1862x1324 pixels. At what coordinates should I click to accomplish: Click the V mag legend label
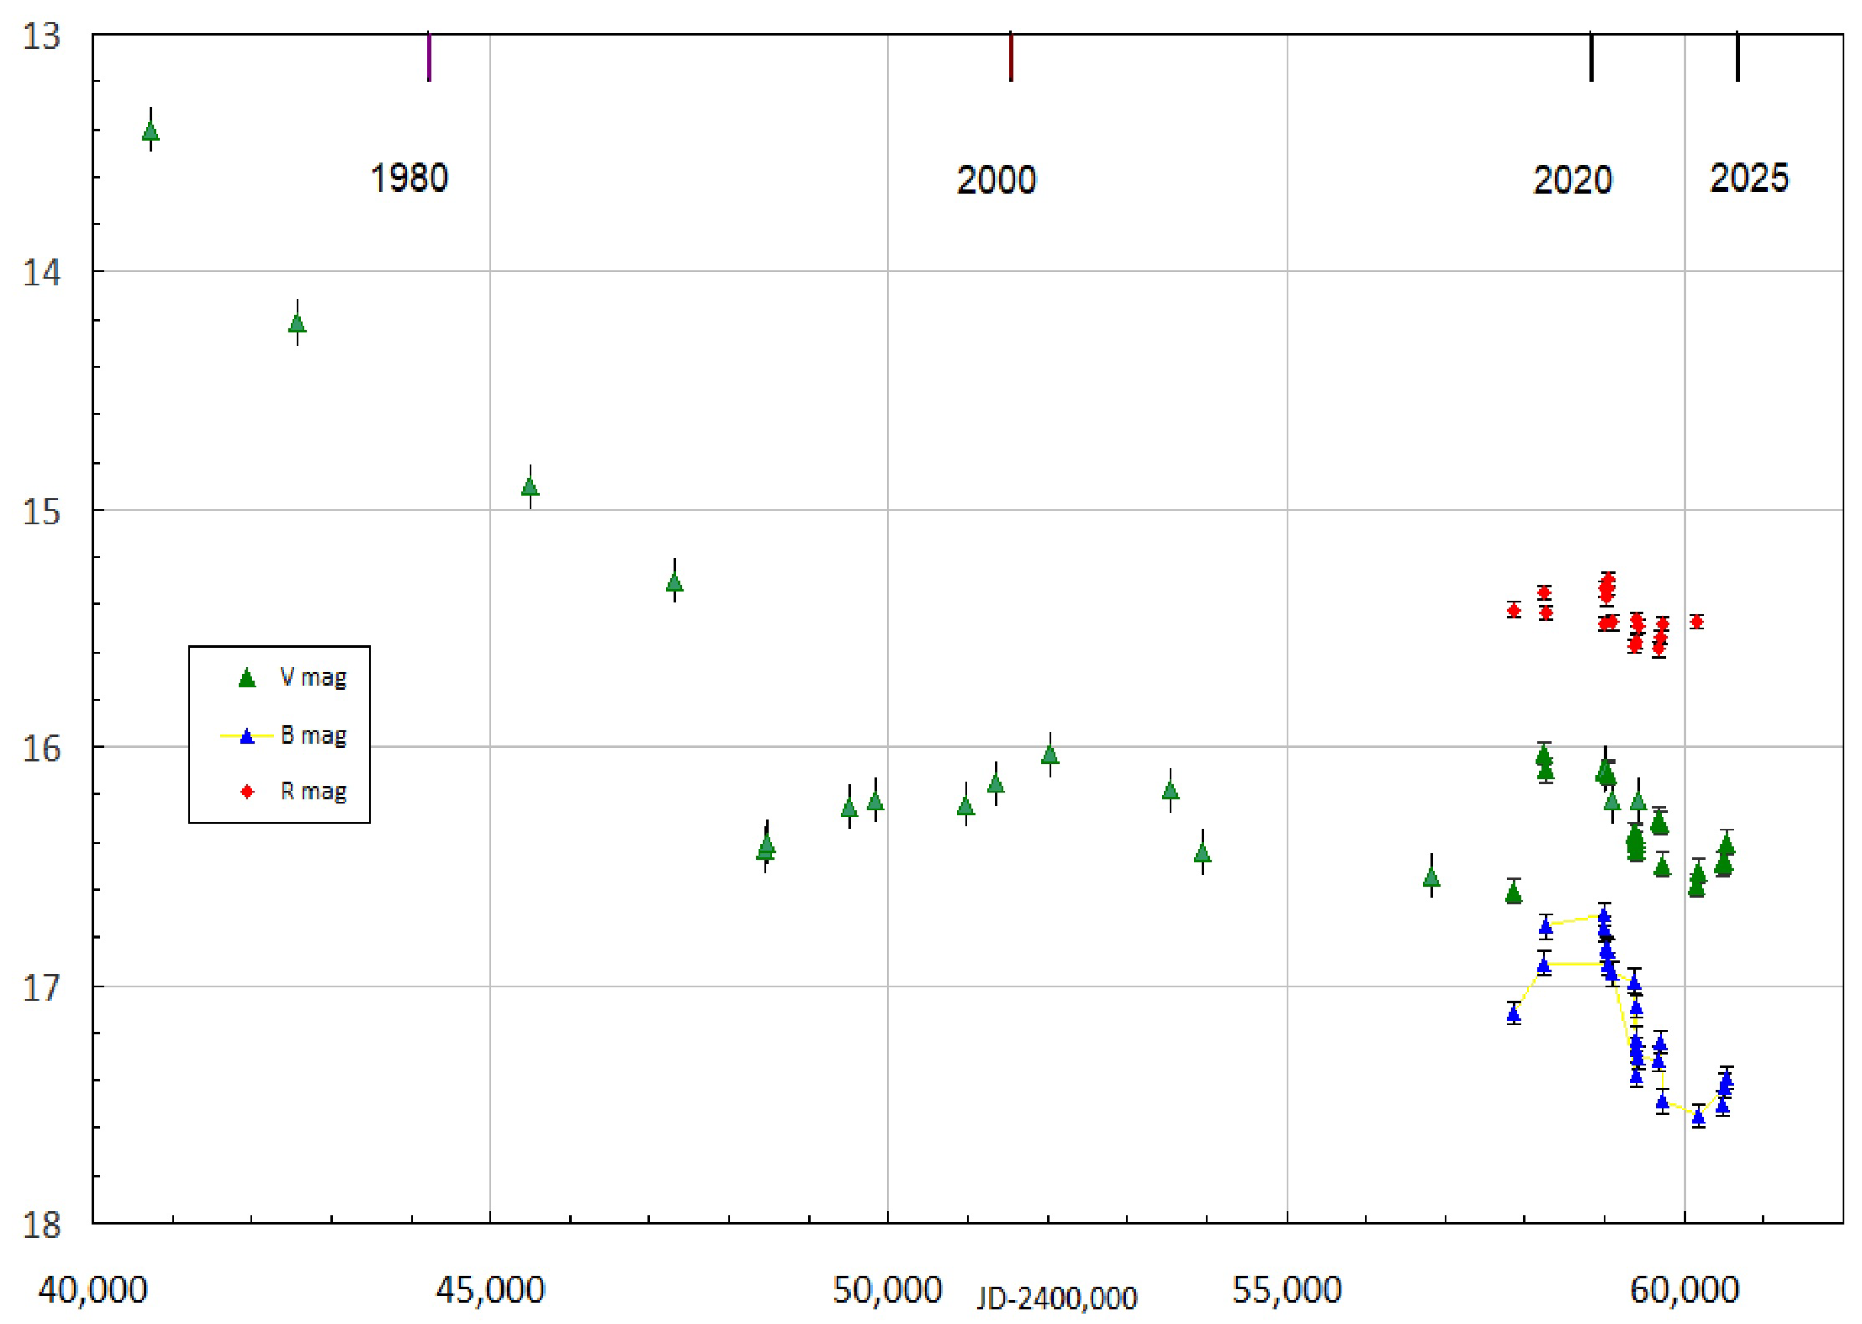[x=313, y=677]
